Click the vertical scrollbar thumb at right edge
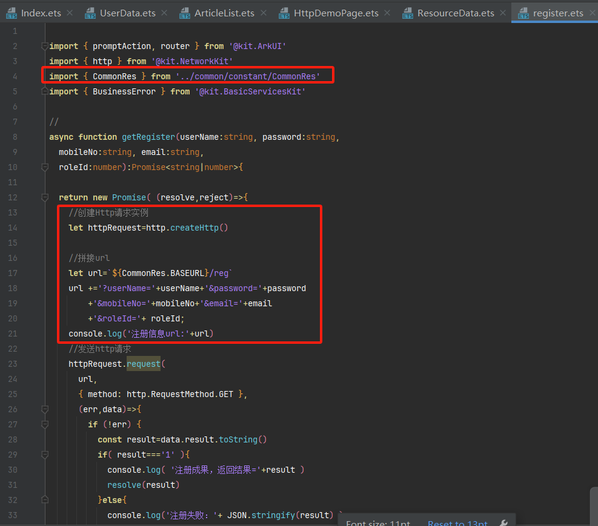This screenshot has height=526, width=598. pos(594,506)
